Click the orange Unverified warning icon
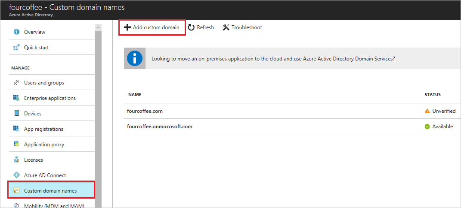The image size is (461, 208). tap(427, 111)
